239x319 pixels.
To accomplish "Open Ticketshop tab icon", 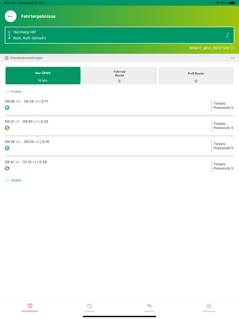I will [90, 306].
